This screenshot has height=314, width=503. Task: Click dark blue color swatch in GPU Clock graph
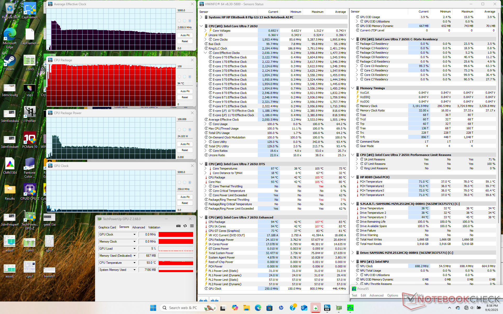(x=190, y=182)
